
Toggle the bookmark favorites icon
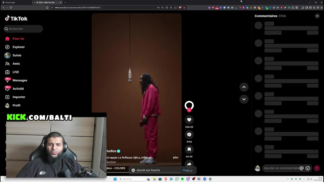[189, 149]
